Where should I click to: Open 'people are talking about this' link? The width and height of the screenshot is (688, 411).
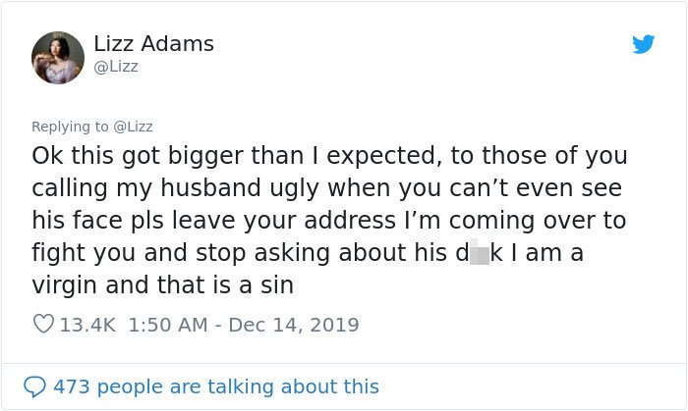[238, 386]
